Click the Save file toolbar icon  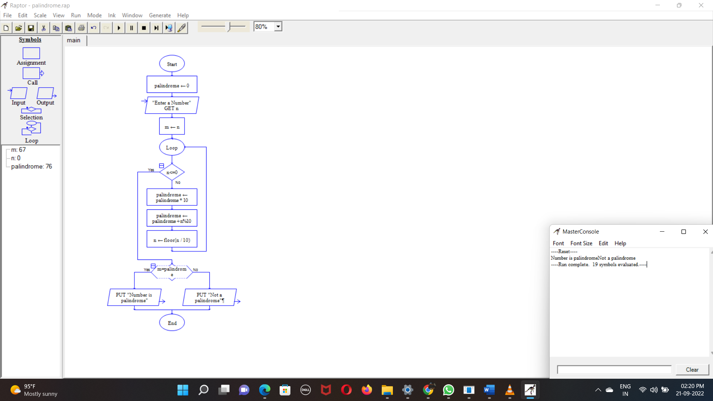pos(31,28)
